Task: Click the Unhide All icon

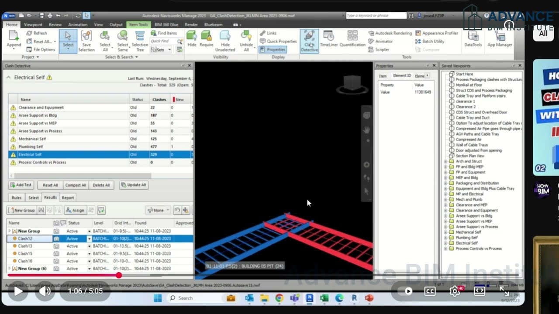Action: pos(246,36)
